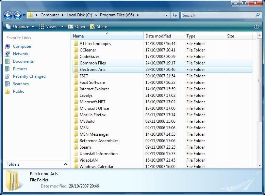Select Steam folder icon

click(76, 147)
